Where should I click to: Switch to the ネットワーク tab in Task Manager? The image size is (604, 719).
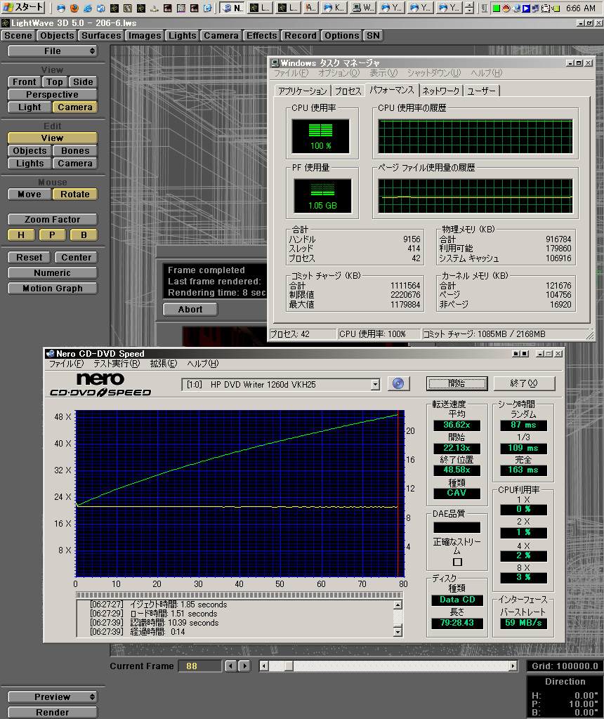441,91
